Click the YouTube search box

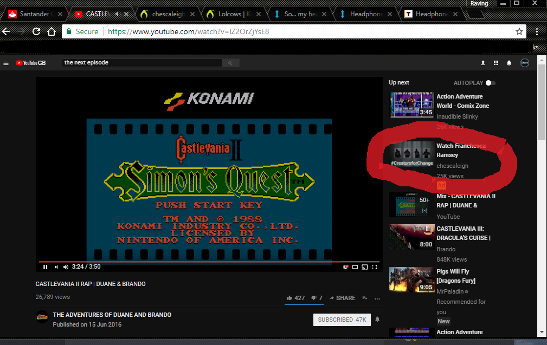(142, 63)
